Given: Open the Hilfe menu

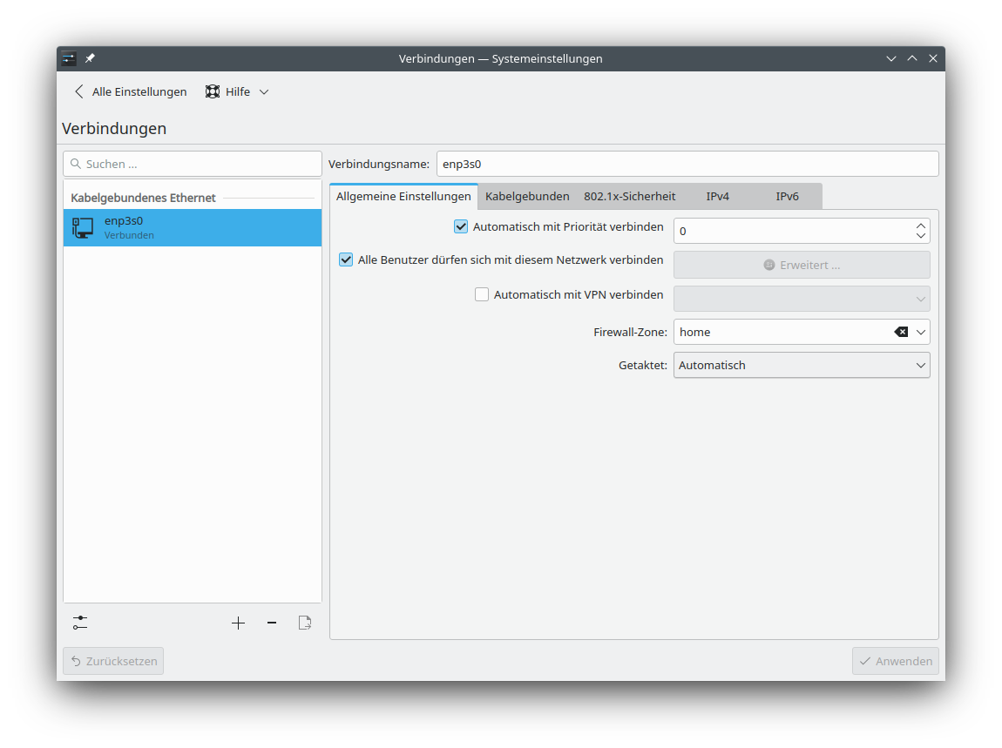Looking at the screenshot, I should (237, 91).
